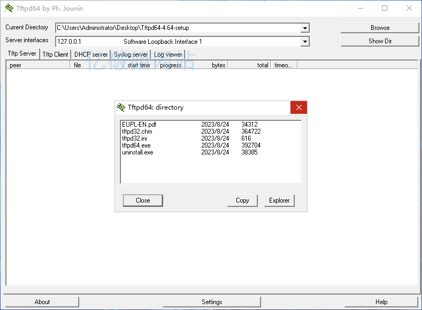Maximize the Tftpd64 window
This screenshot has height=310, width=422.
tap(384, 8)
